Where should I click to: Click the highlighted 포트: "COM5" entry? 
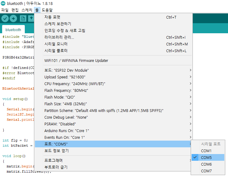[x=113, y=144]
